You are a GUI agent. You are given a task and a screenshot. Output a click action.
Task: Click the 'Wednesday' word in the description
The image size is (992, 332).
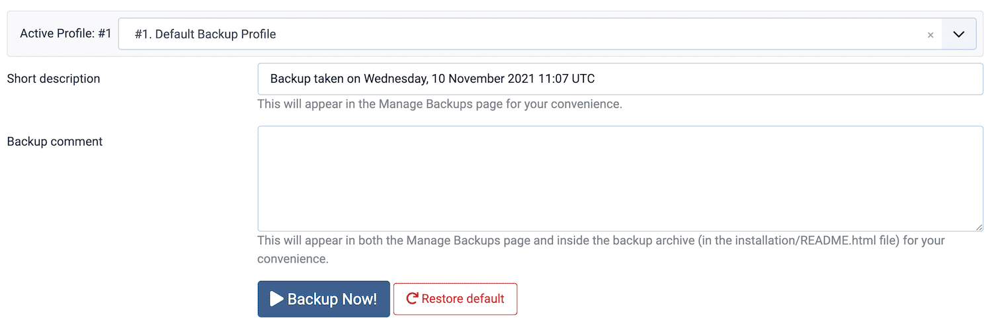point(394,79)
